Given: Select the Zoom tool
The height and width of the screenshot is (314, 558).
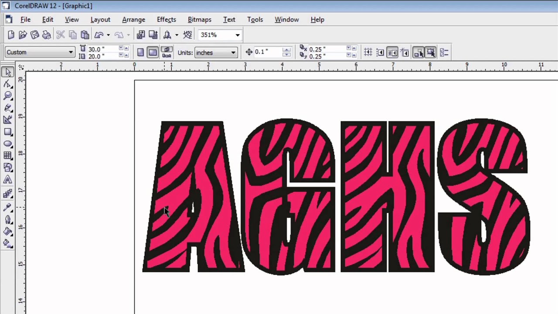Looking at the screenshot, I should point(8,96).
